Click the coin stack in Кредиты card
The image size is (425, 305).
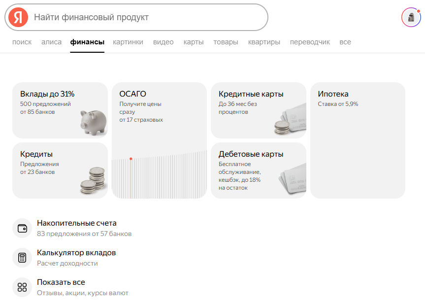pyautogui.click(x=93, y=180)
